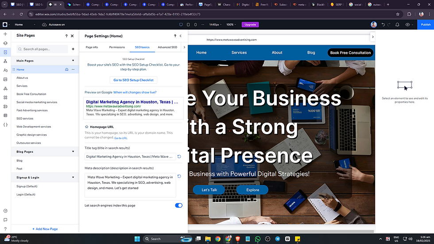The height and width of the screenshot is (244, 434).
Task: Open the Windows Start button
Action: click(137, 239)
